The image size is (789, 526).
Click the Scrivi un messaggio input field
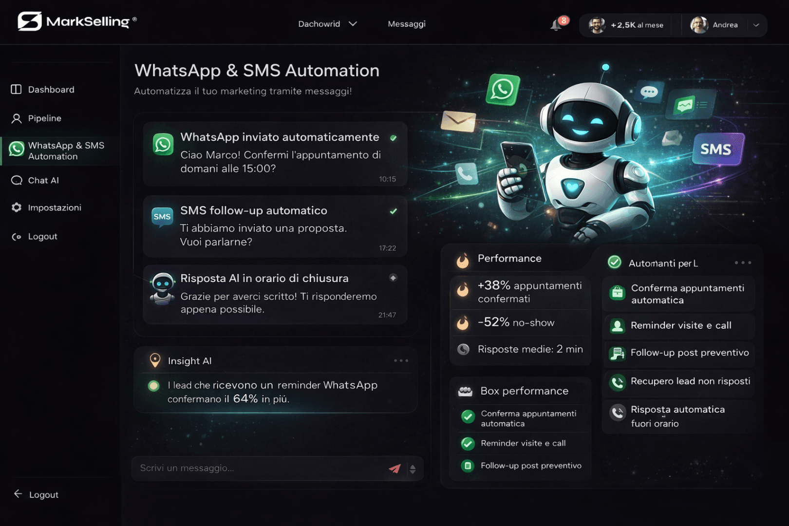(x=244, y=468)
